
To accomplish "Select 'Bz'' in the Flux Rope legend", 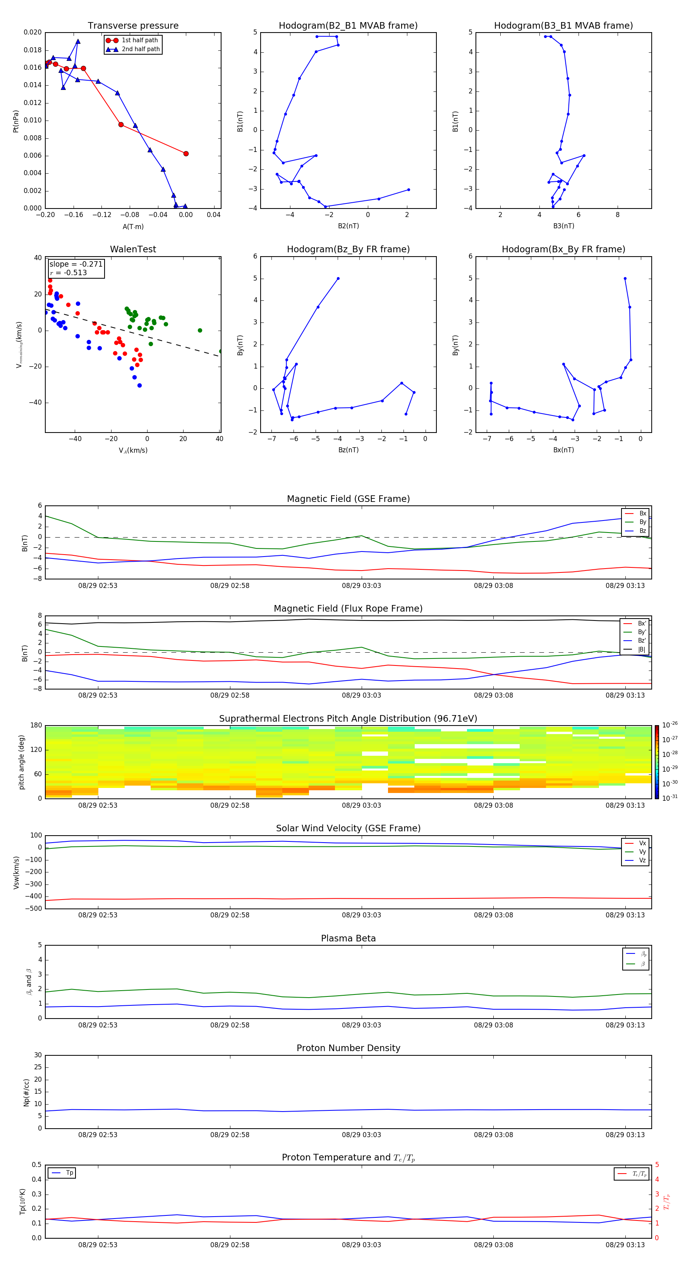I will (635, 641).
